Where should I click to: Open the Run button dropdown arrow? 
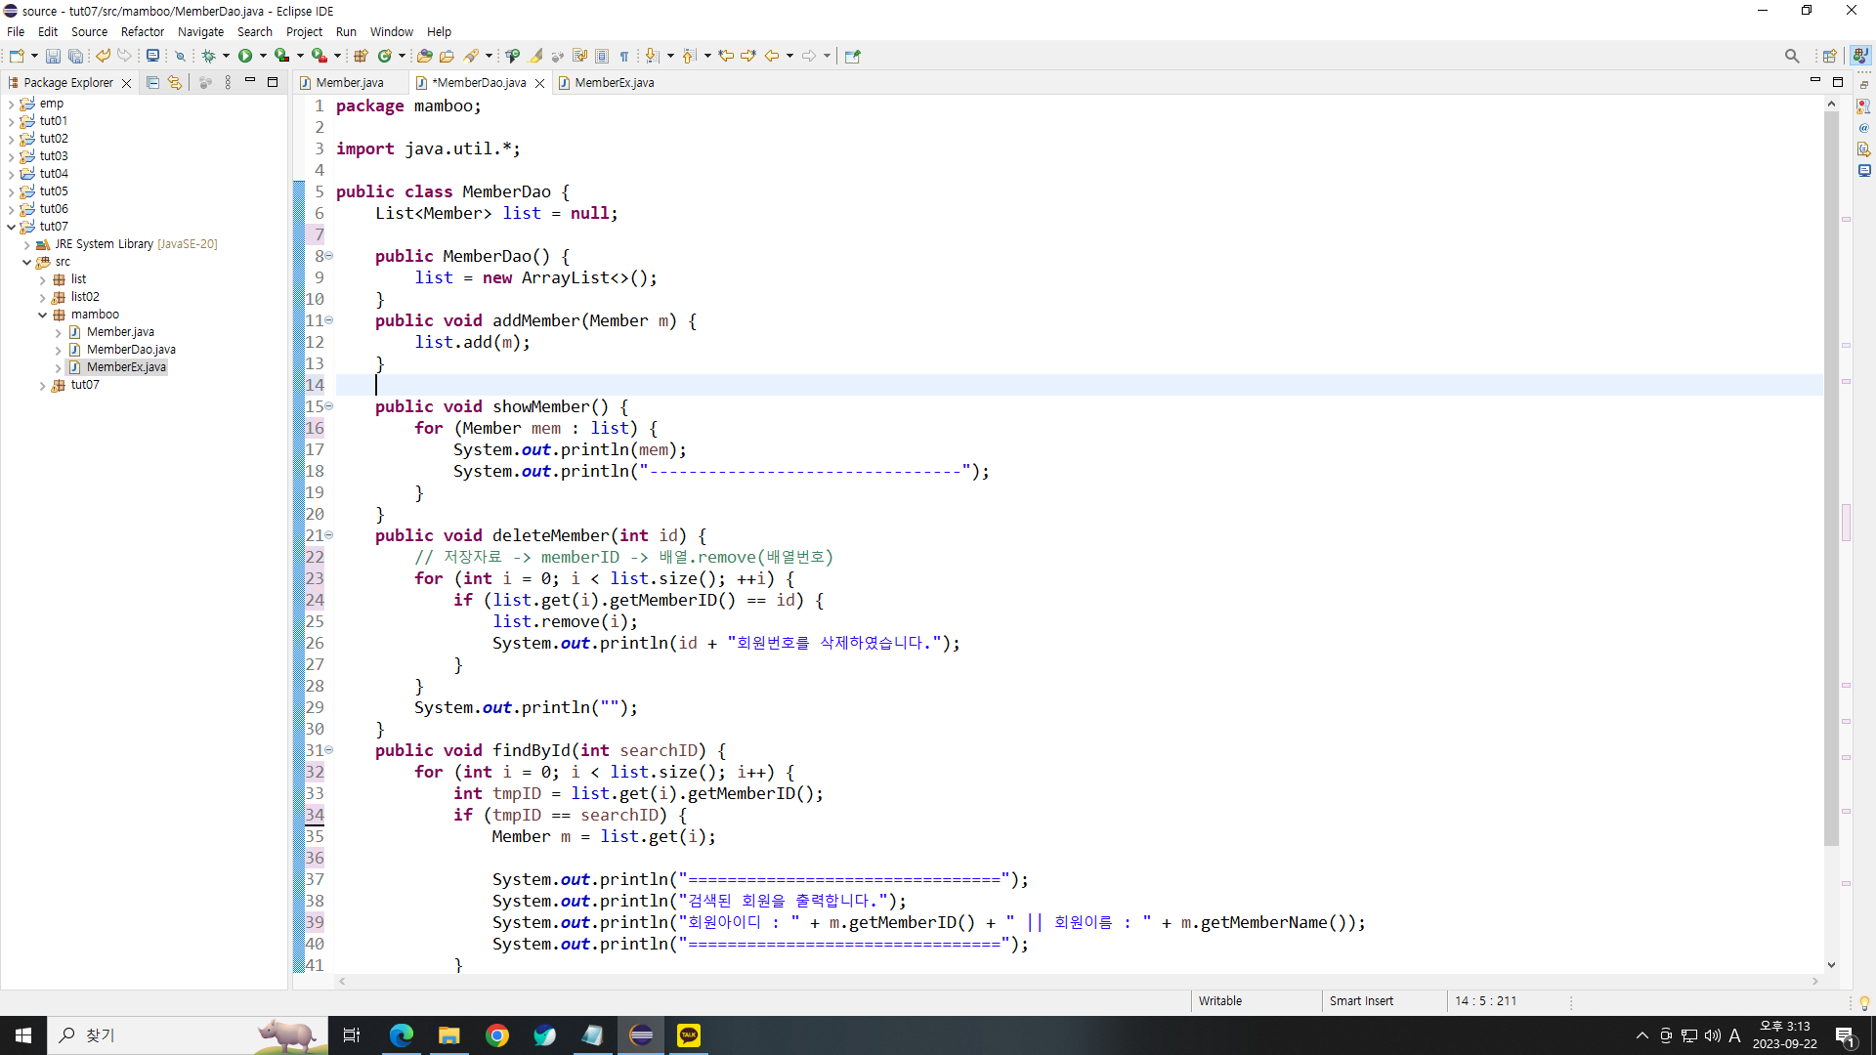263,57
